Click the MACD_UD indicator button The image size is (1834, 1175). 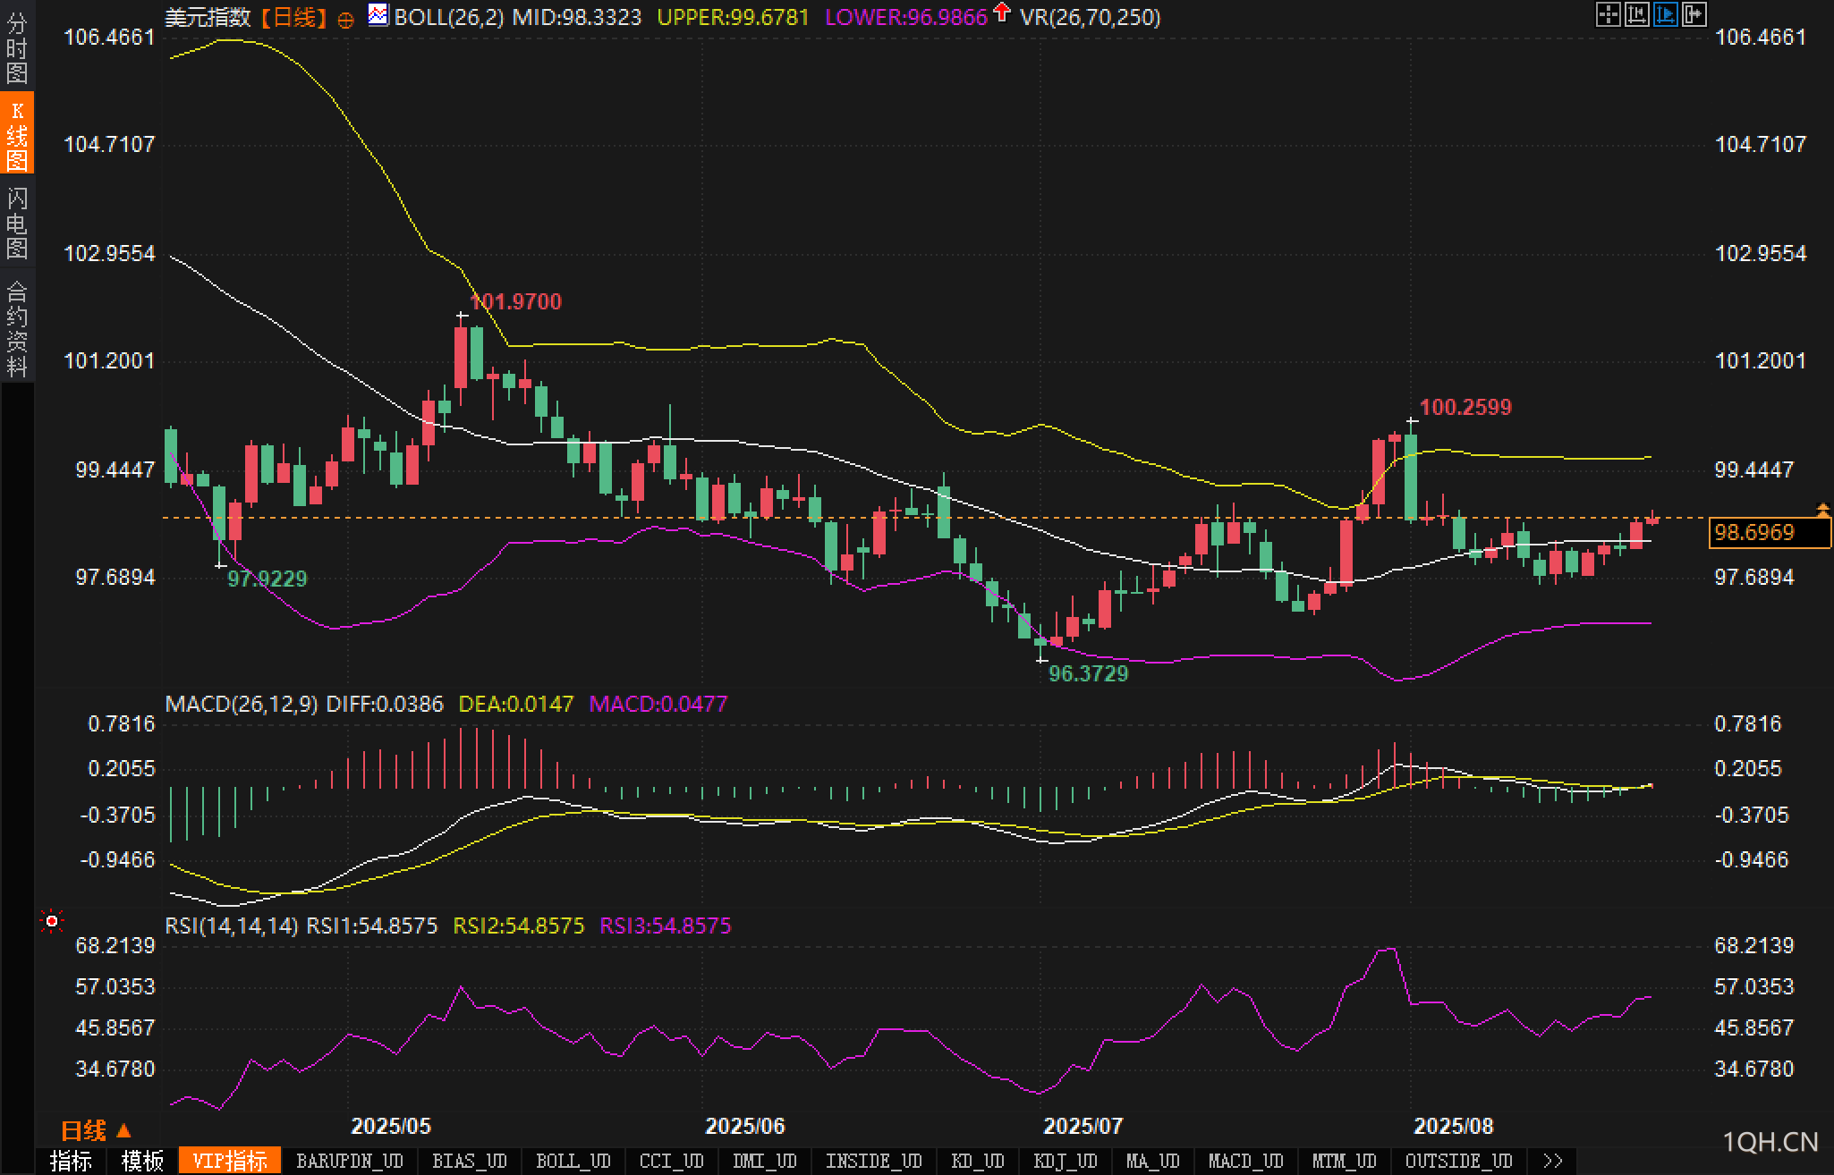tap(1245, 1161)
